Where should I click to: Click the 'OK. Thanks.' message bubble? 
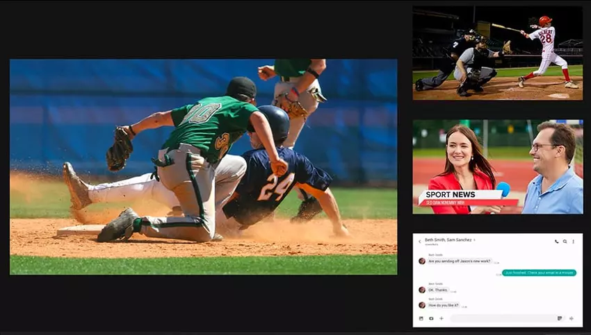pyautogui.click(x=439, y=290)
